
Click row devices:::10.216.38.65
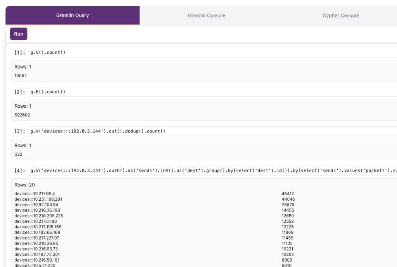36,243
